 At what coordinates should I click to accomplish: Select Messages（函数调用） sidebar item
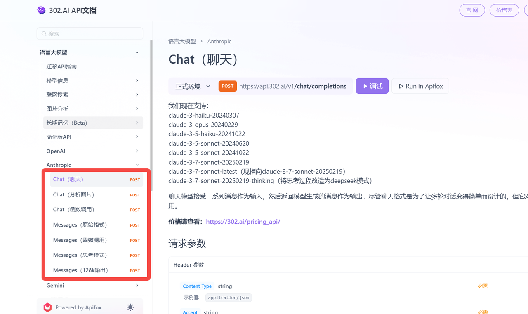click(97, 240)
